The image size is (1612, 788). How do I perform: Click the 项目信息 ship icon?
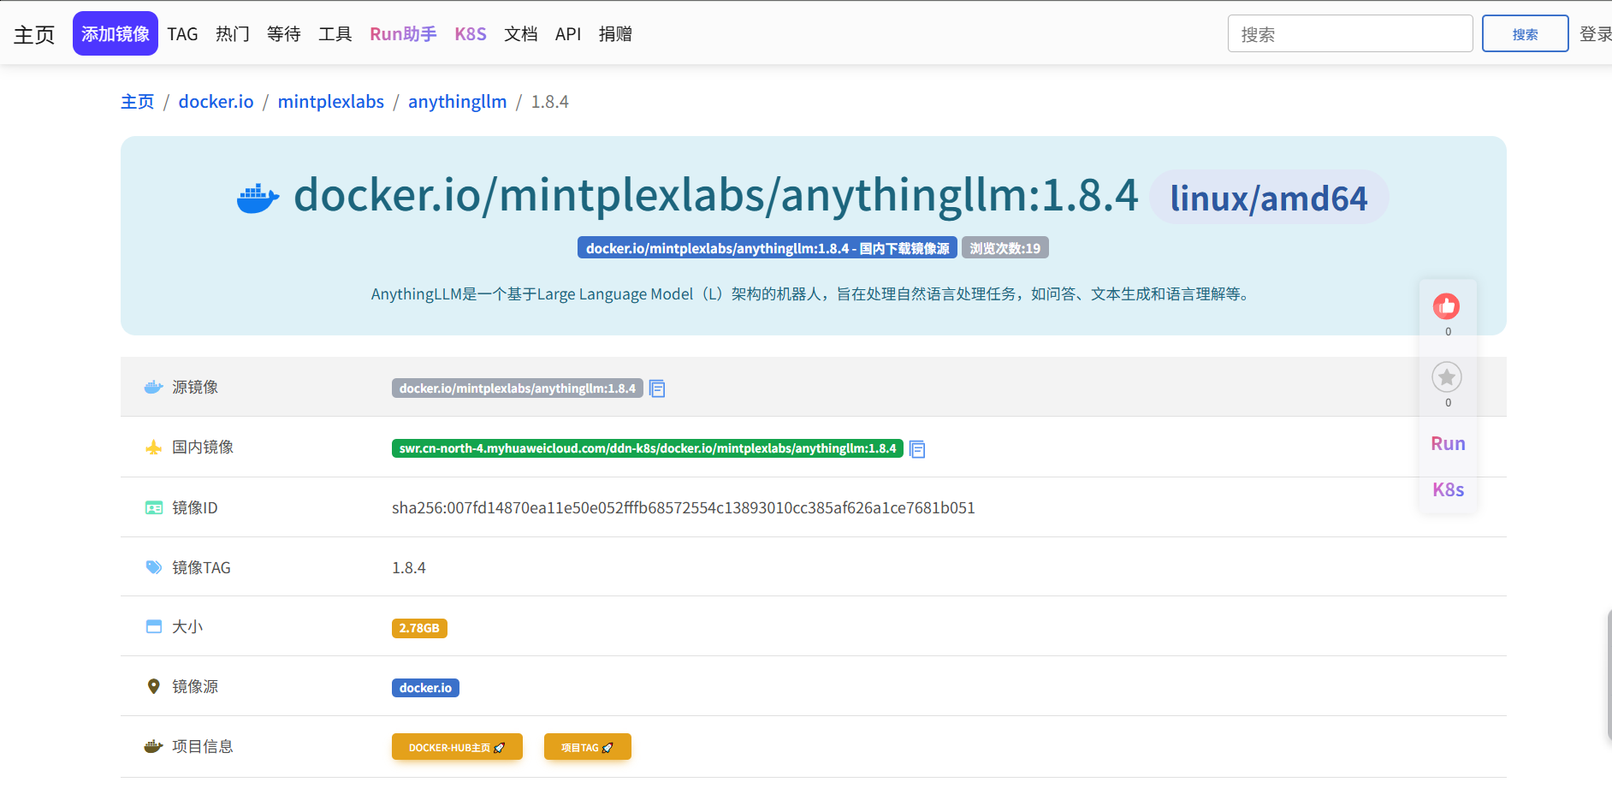(154, 746)
